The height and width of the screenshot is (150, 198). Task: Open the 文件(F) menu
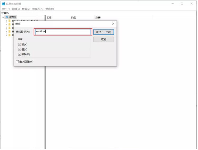click(6, 9)
